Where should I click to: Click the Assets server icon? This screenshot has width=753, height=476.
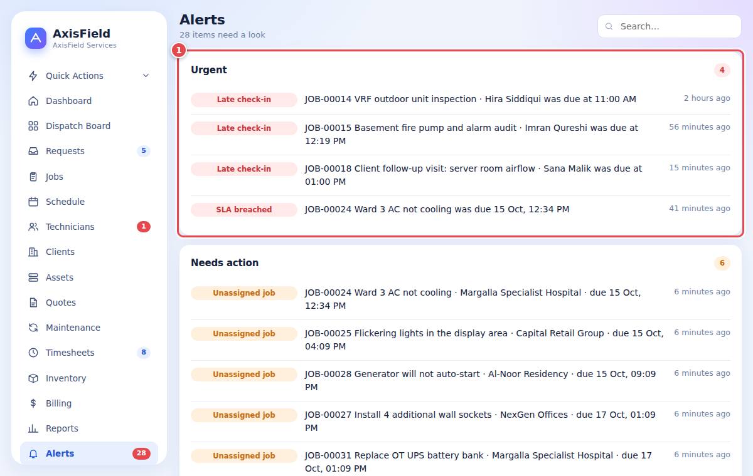(x=33, y=277)
